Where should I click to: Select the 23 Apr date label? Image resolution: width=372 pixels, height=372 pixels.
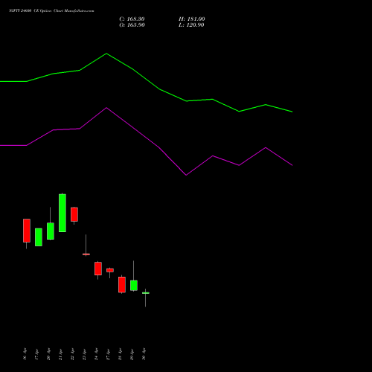(84, 354)
